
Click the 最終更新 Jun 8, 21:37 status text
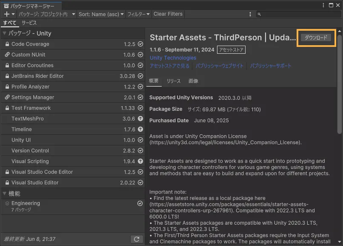coord(30,239)
